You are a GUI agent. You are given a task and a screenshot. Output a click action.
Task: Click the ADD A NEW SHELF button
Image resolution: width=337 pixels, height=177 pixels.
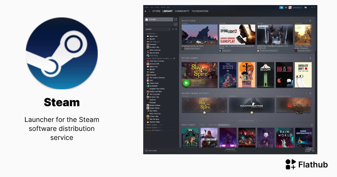tap(246, 120)
